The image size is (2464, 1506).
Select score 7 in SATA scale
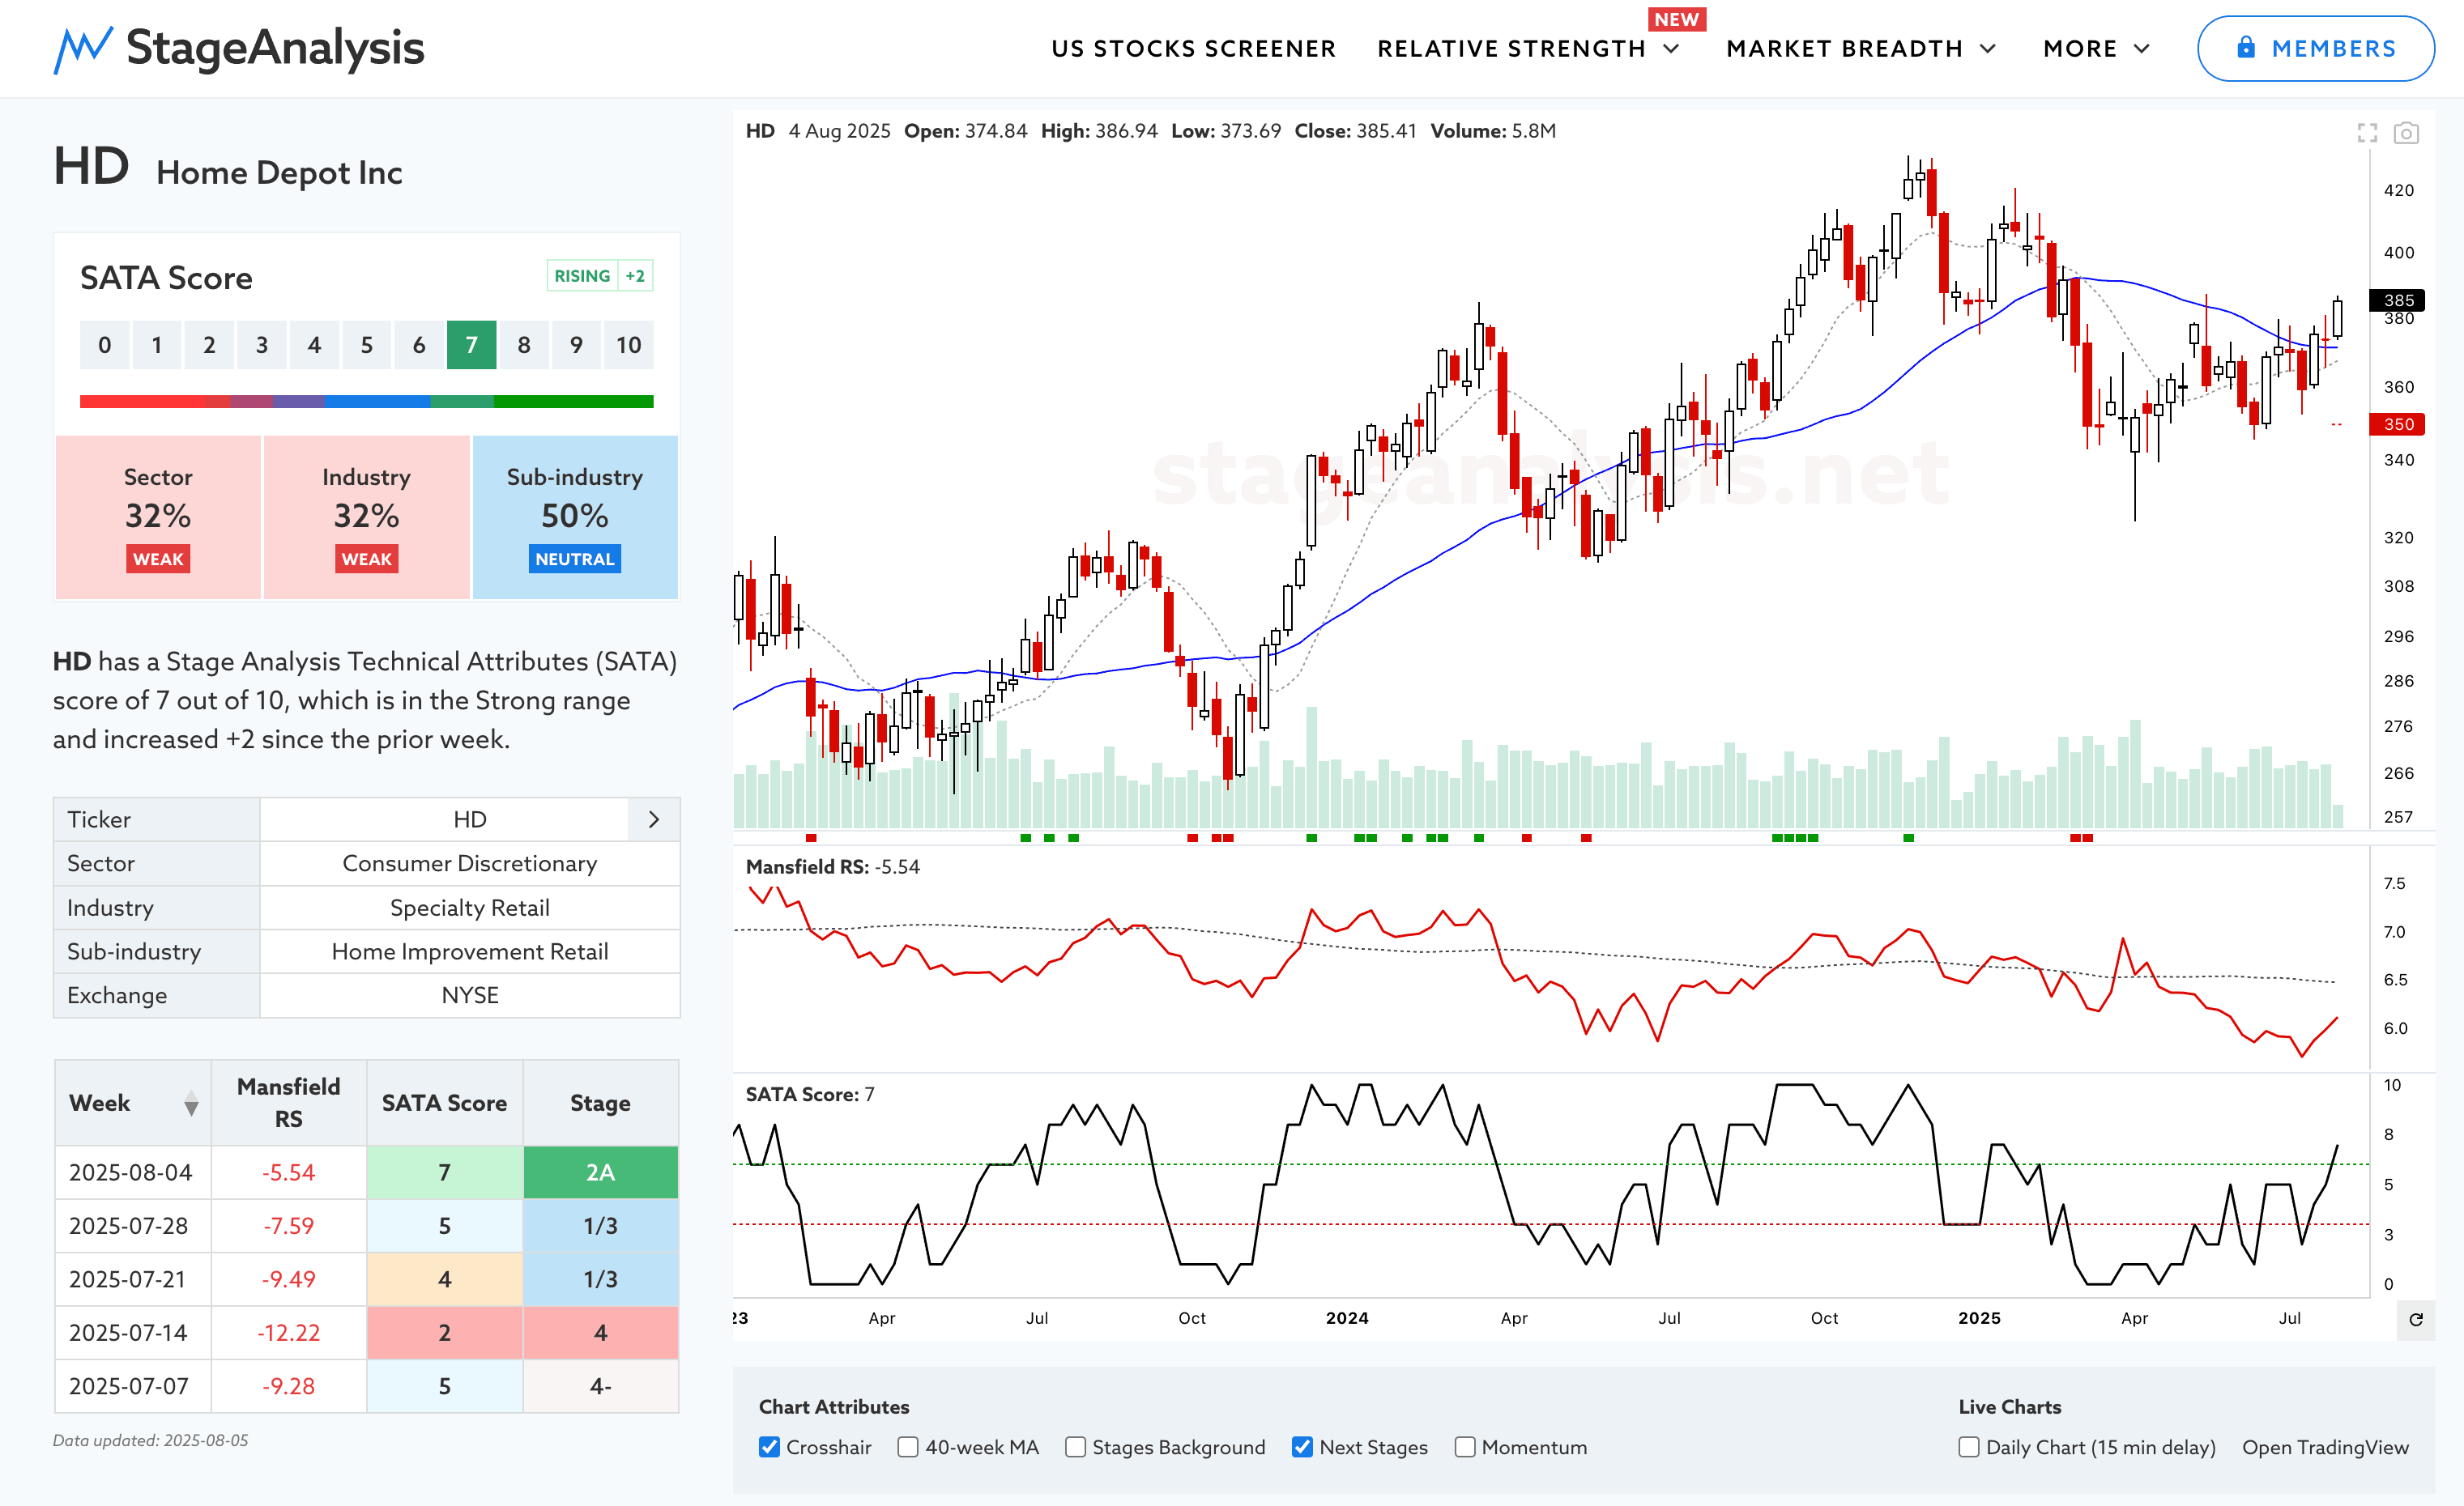[471, 345]
